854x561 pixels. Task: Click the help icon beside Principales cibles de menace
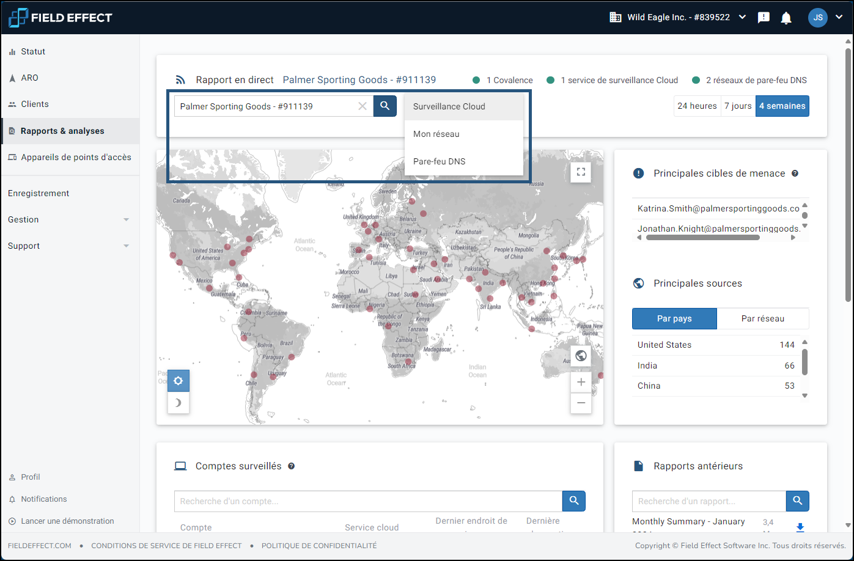[x=795, y=174]
